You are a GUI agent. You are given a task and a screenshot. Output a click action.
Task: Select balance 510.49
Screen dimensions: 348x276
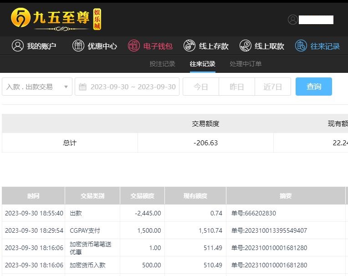(x=213, y=265)
